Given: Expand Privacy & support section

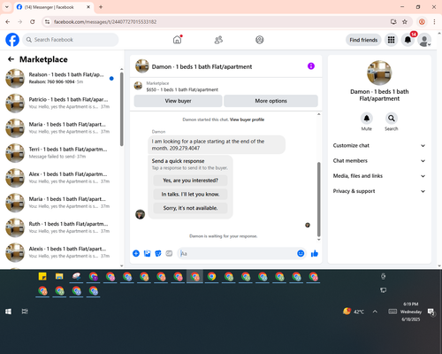Looking at the screenshot, I should tap(379, 191).
